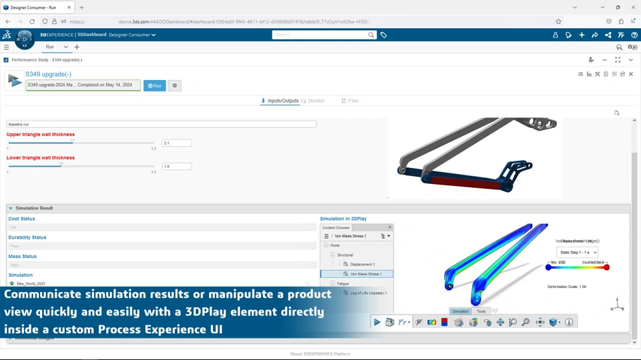Open the settings gear button next to Run
This screenshot has width=641, height=360.
(174, 86)
